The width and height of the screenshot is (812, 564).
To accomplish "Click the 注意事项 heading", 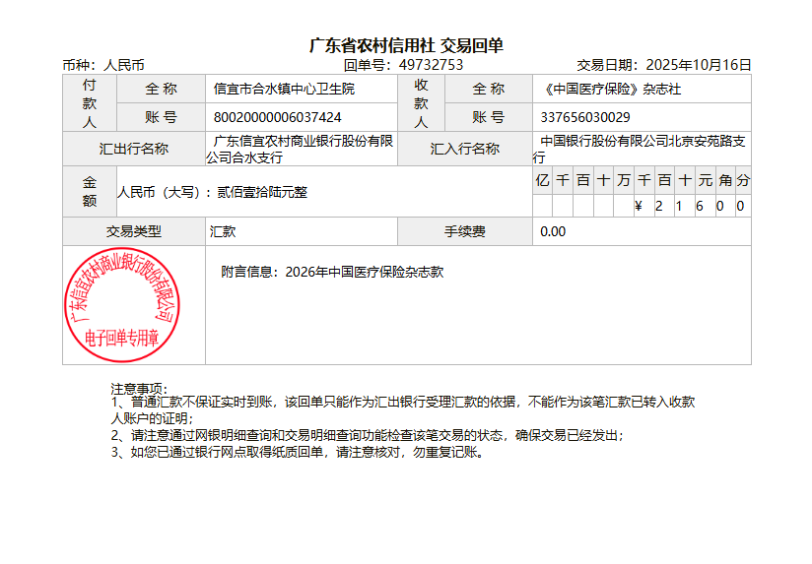I will pyautogui.click(x=139, y=390).
